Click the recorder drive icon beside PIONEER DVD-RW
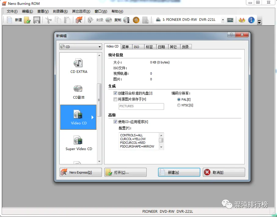The image size is (277, 217). coord(158,20)
